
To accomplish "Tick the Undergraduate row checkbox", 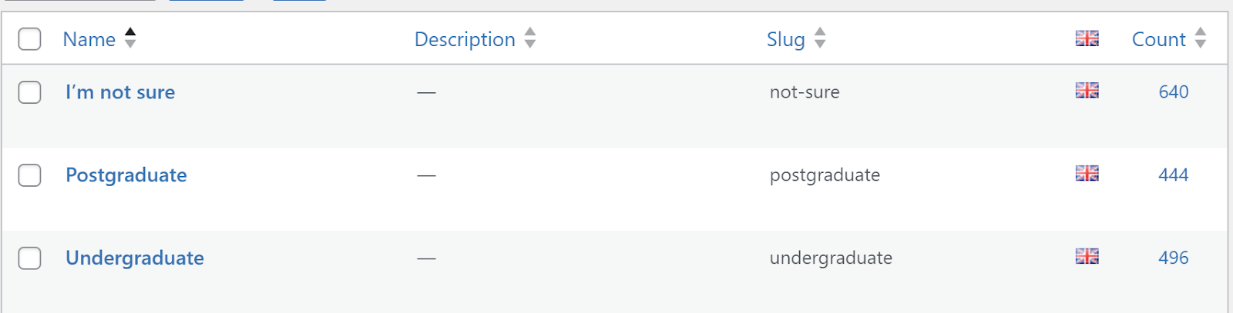I will click(29, 258).
